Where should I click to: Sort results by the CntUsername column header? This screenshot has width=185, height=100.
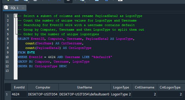click(x=145, y=87)
